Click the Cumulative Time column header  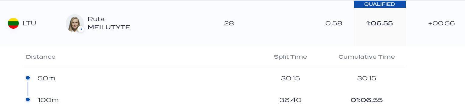(367, 57)
